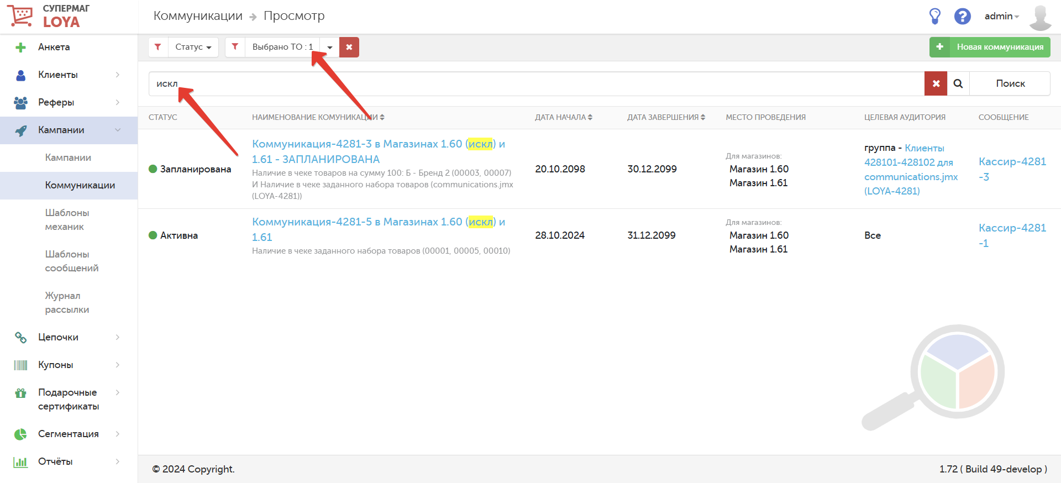
Task: Click the 31.12.2099 end date
Action: (x=651, y=235)
